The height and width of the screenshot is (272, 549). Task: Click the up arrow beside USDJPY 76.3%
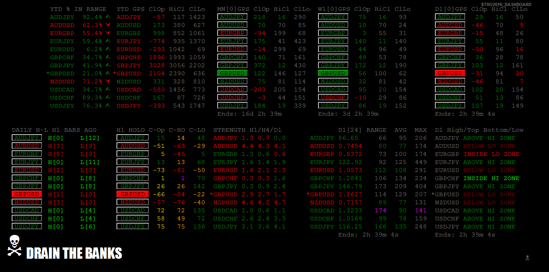pos(108,106)
